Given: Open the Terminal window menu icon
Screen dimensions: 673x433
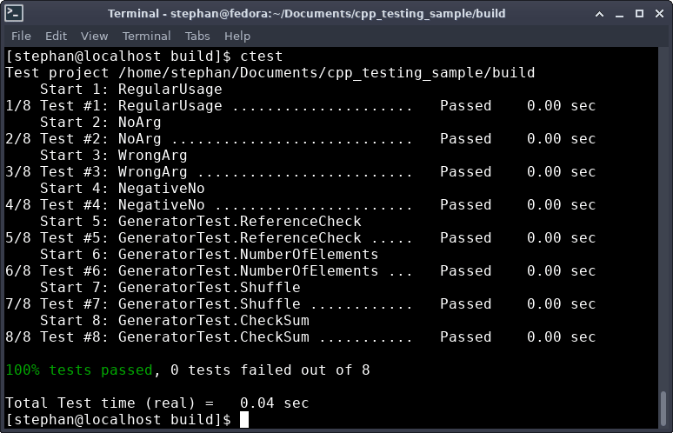Looking at the screenshot, I should point(15,14).
